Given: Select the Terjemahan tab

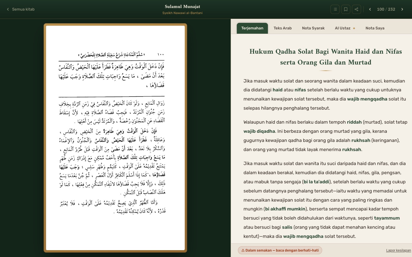Looking at the screenshot, I should 252,28.
